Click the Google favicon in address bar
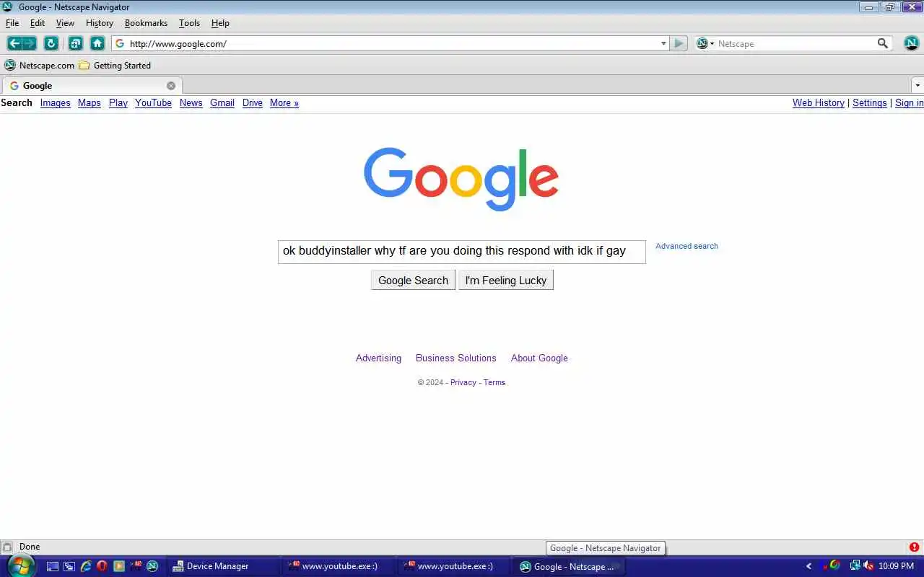924x577 pixels. (x=120, y=43)
